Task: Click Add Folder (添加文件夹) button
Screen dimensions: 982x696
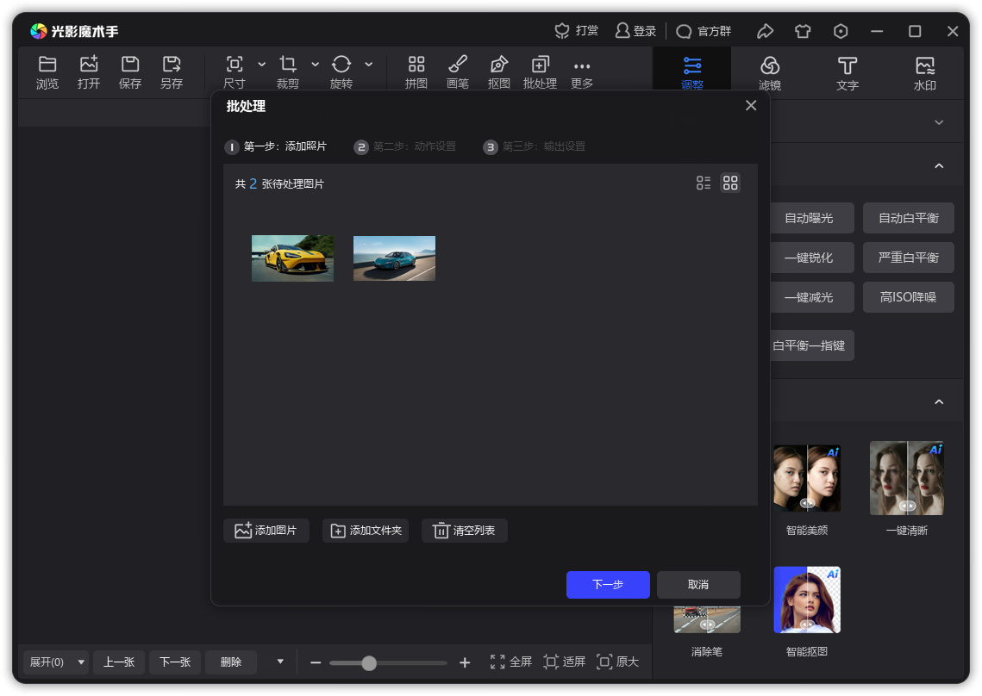Action: 366,531
